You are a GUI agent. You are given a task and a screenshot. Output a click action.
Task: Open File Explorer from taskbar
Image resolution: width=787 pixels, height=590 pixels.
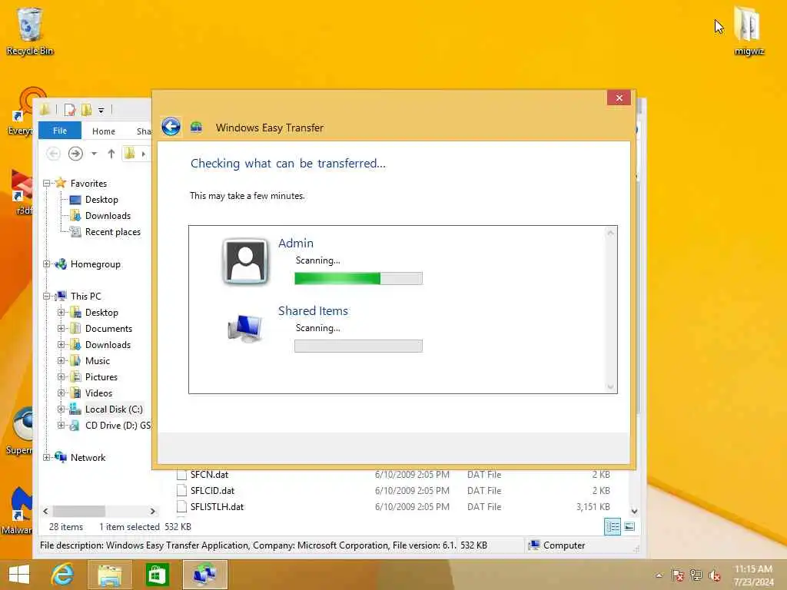tap(109, 575)
